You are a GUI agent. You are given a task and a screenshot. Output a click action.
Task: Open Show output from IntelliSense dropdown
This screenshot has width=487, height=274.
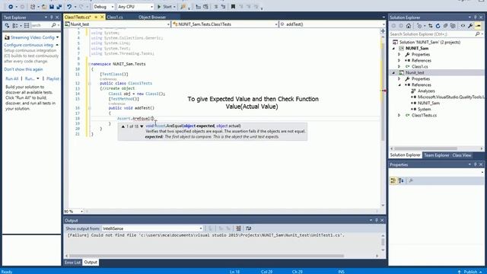(152, 228)
